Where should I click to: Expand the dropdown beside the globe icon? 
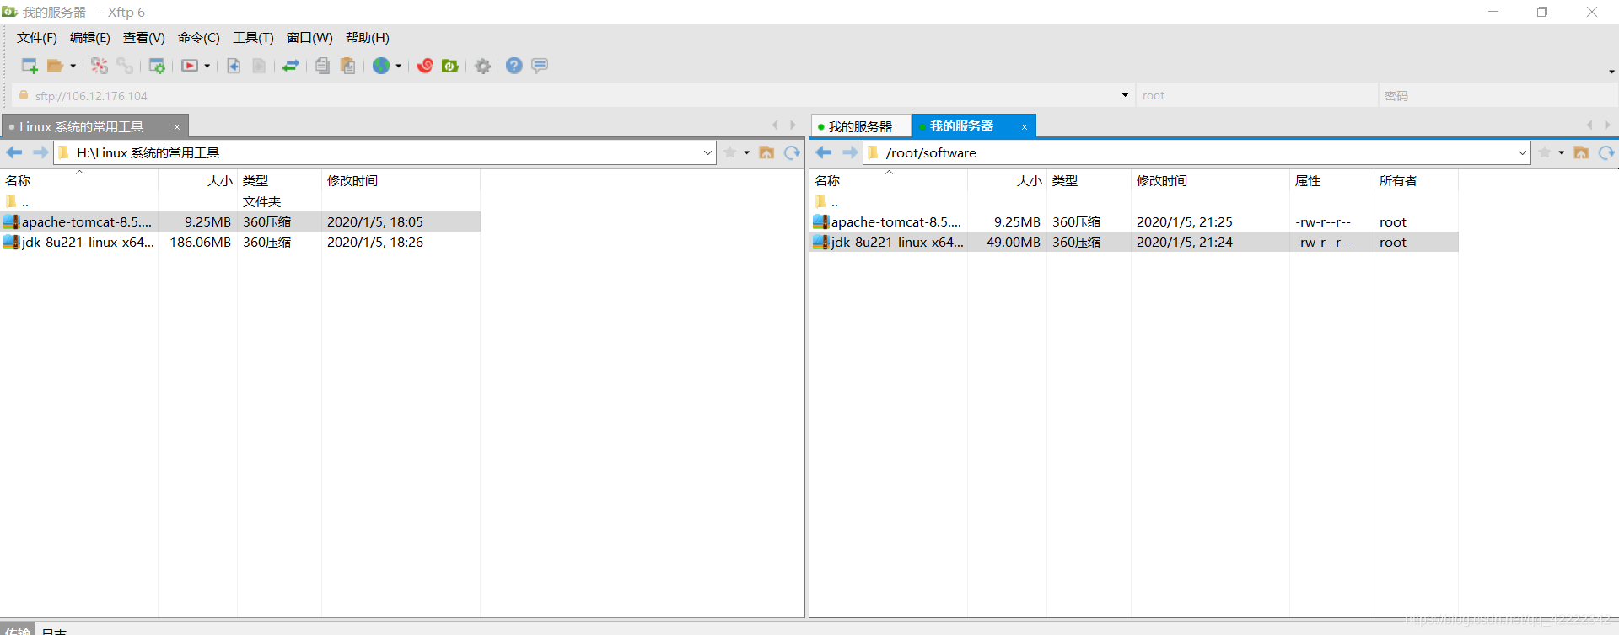point(398,66)
